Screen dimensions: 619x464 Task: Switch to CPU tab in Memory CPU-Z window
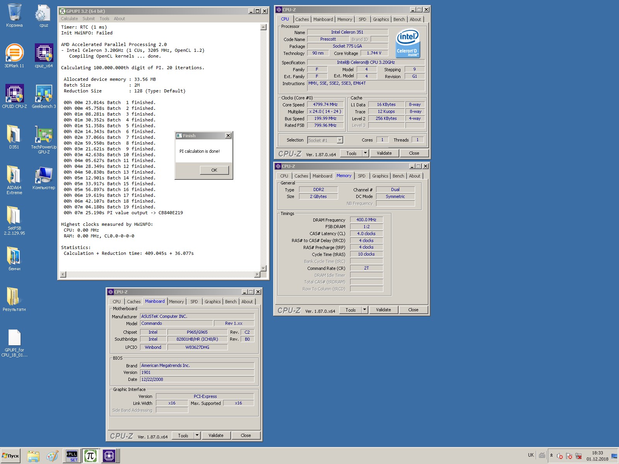[284, 176]
